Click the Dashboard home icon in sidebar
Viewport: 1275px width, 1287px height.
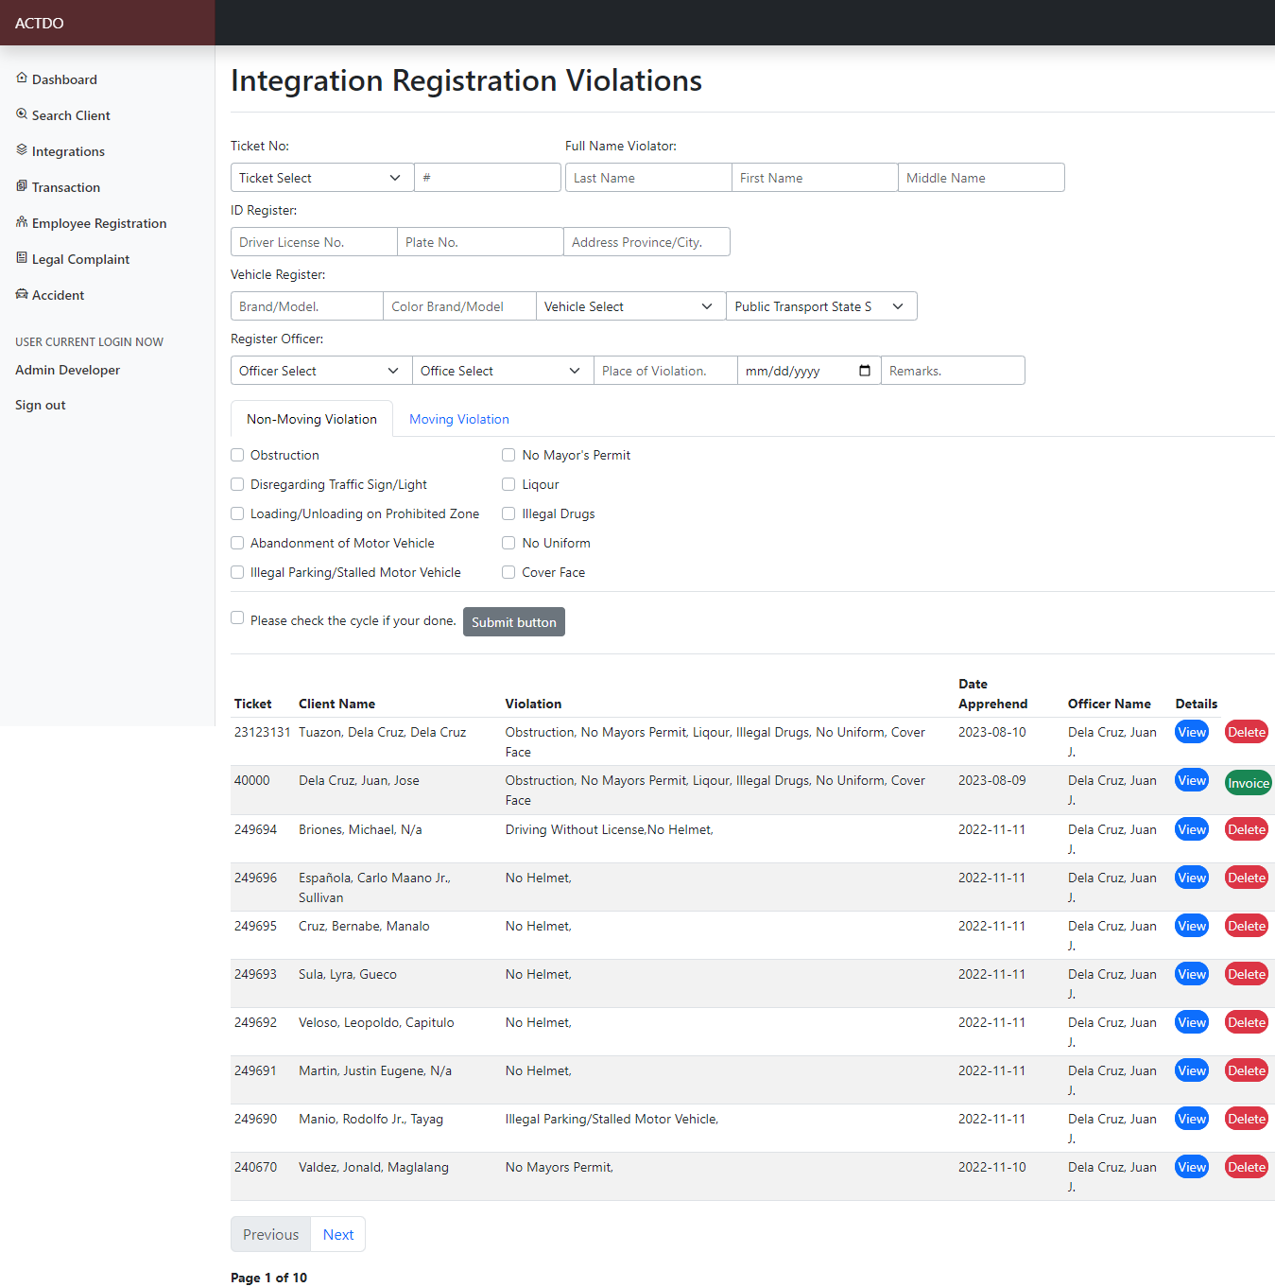[x=22, y=78]
